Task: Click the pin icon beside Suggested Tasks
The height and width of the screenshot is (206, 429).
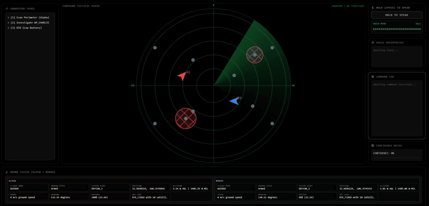Action: pyautogui.click(x=7, y=9)
